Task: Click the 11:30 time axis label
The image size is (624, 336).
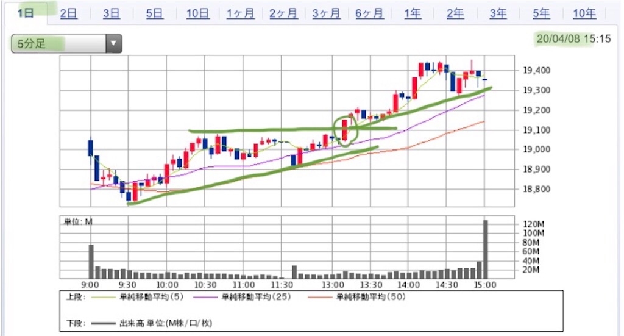Action: click(x=282, y=285)
